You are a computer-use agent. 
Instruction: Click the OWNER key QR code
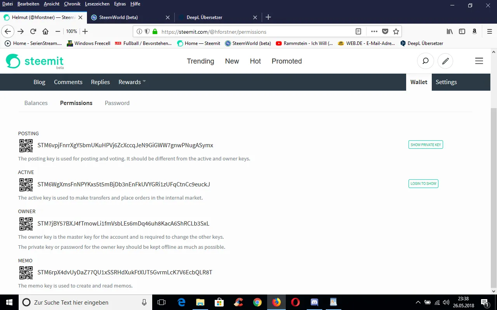click(x=26, y=224)
